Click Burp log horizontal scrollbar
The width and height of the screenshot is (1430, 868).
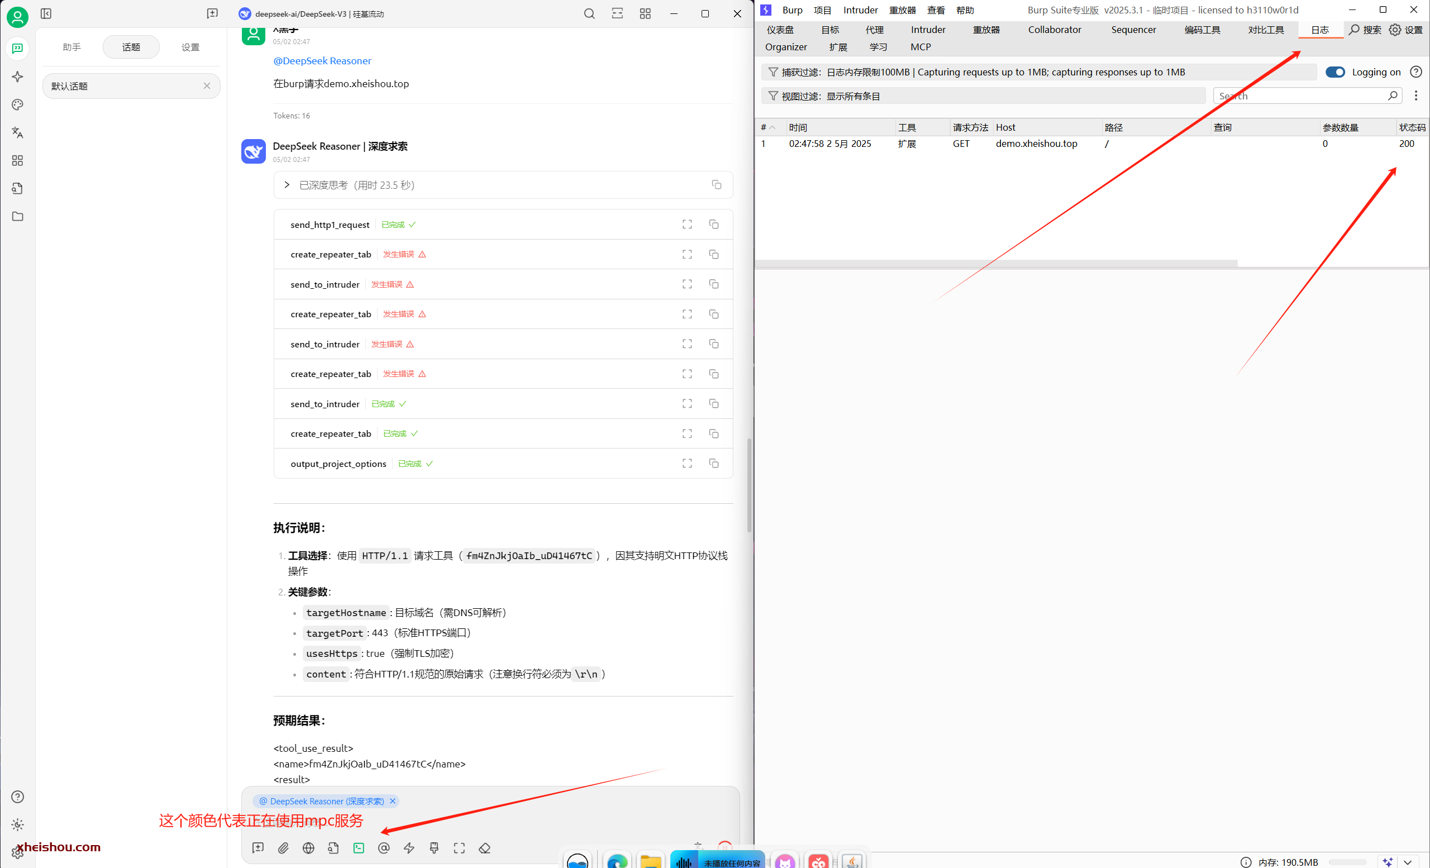(996, 264)
